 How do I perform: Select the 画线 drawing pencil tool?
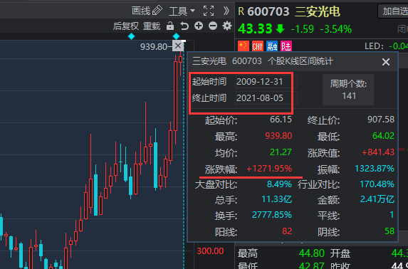click(147, 11)
